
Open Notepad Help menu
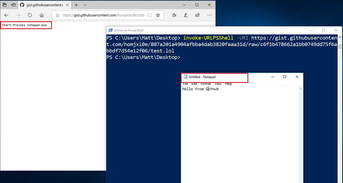pyautogui.click(x=228, y=84)
